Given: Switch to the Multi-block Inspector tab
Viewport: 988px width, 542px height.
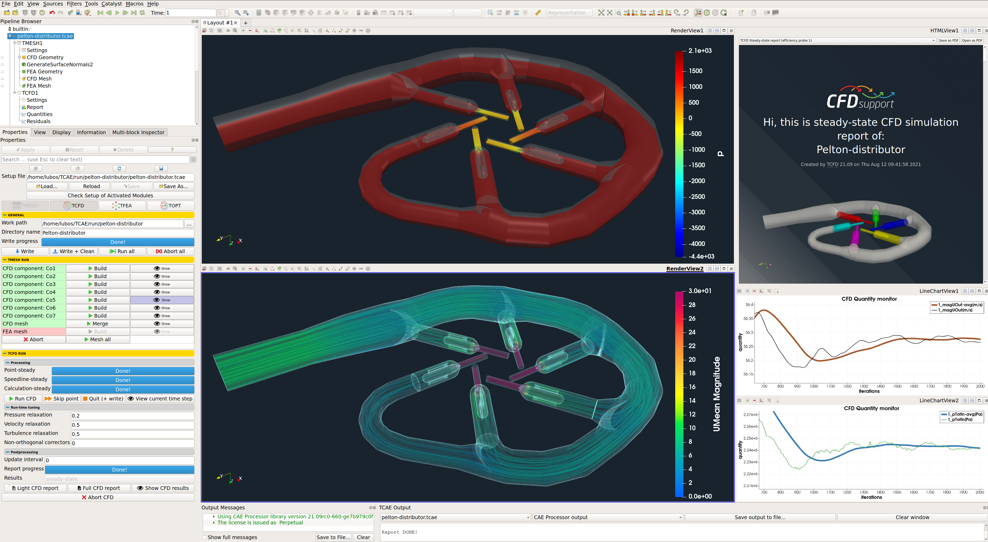Looking at the screenshot, I should pos(138,132).
